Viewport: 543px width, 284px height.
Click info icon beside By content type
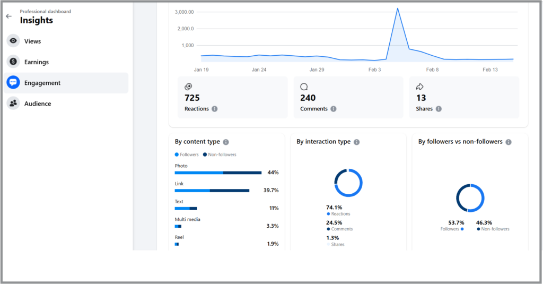226,142
